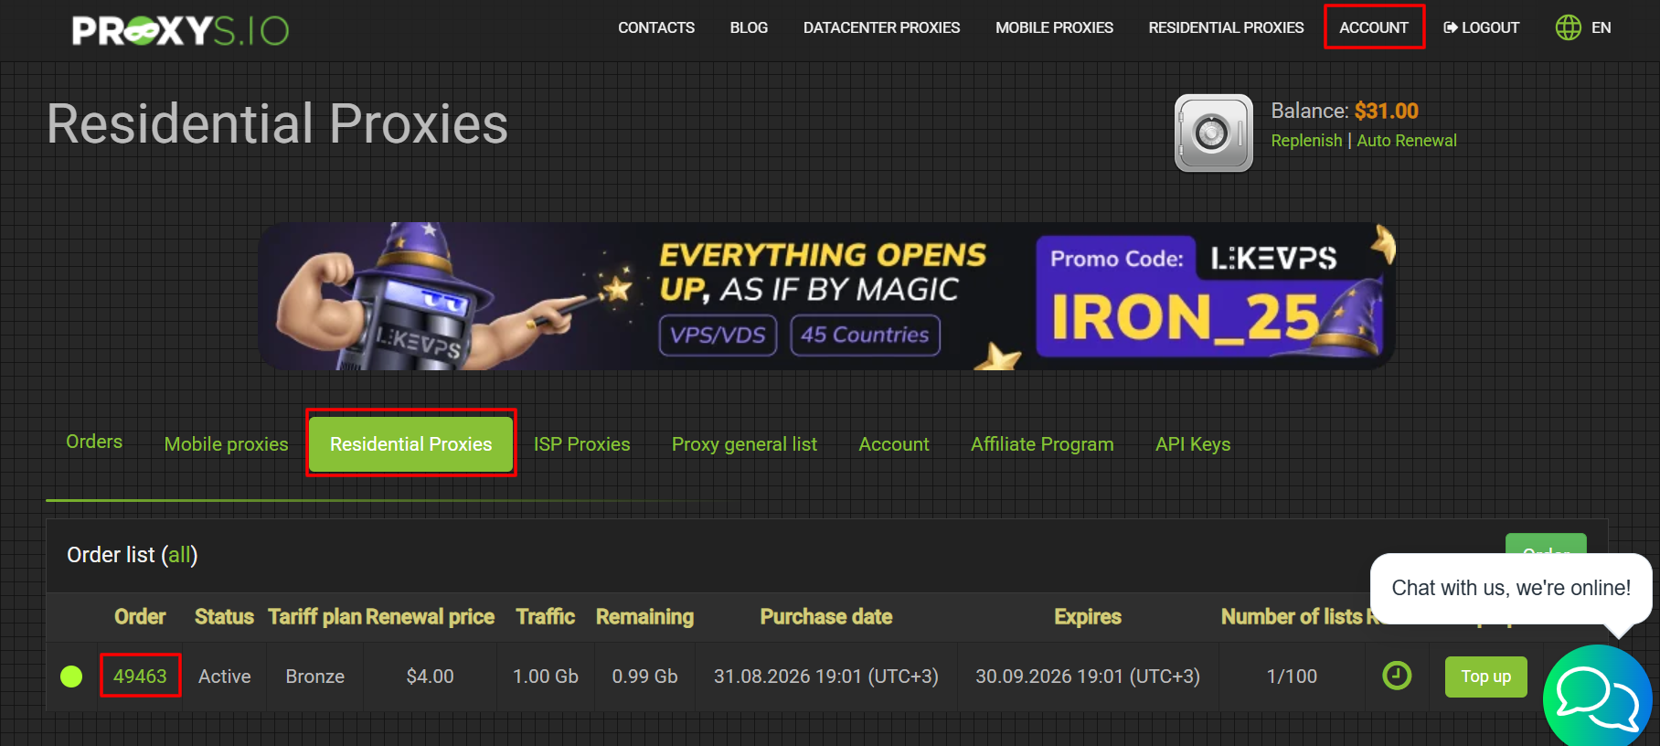Image resolution: width=1660 pixels, height=746 pixels.
Task: Click the 'Purchase date' column header
Action: point(825,617)
